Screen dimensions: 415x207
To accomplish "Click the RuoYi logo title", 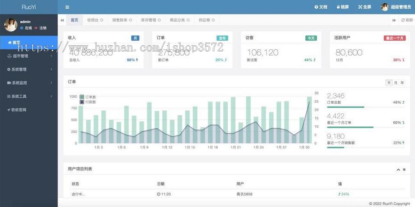I will click(29, 7).
